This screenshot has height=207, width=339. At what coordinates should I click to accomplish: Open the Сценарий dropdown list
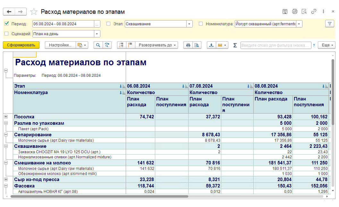point(97,34)
